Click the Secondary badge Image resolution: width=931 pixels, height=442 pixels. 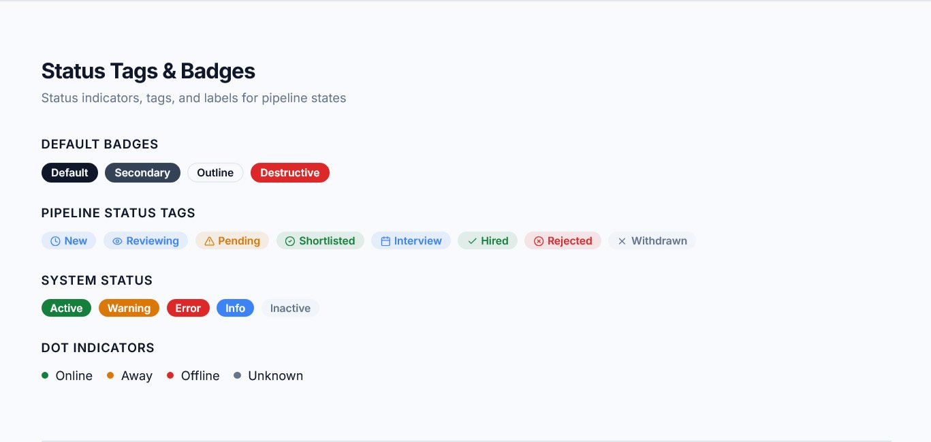142,173
